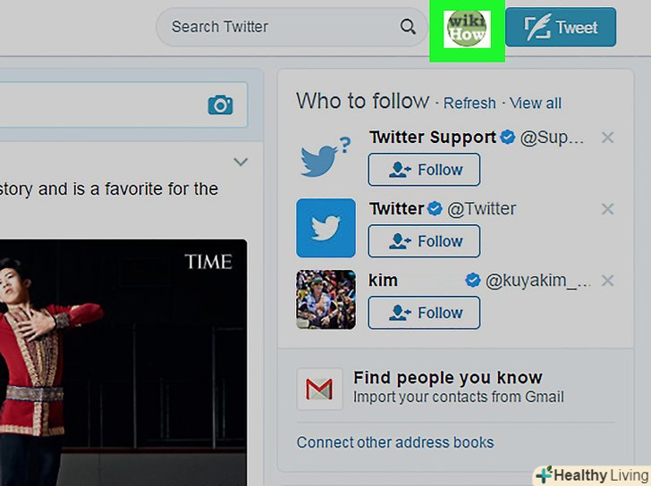Screen dimensions: 651x486
Task: Refresh the Who to follow list
Action: (469, 104)
